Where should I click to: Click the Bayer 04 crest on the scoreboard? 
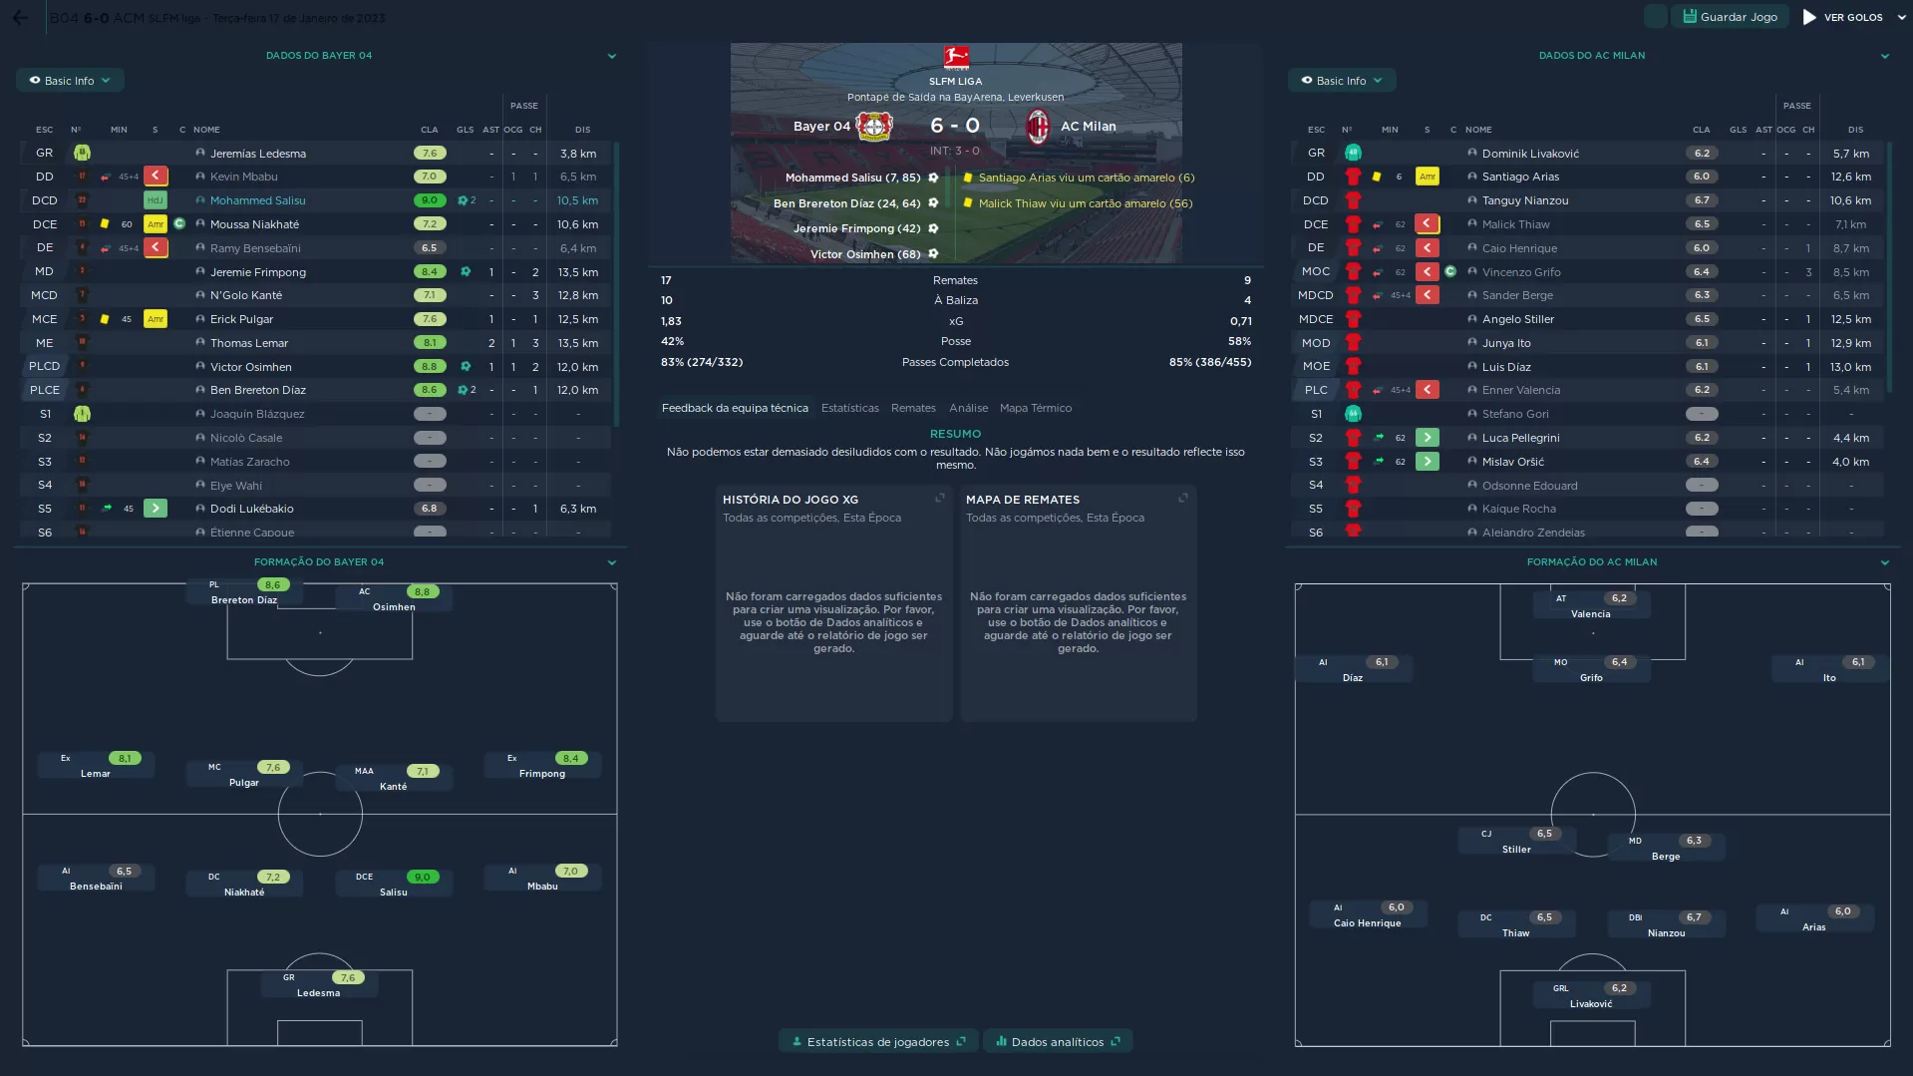874,127
